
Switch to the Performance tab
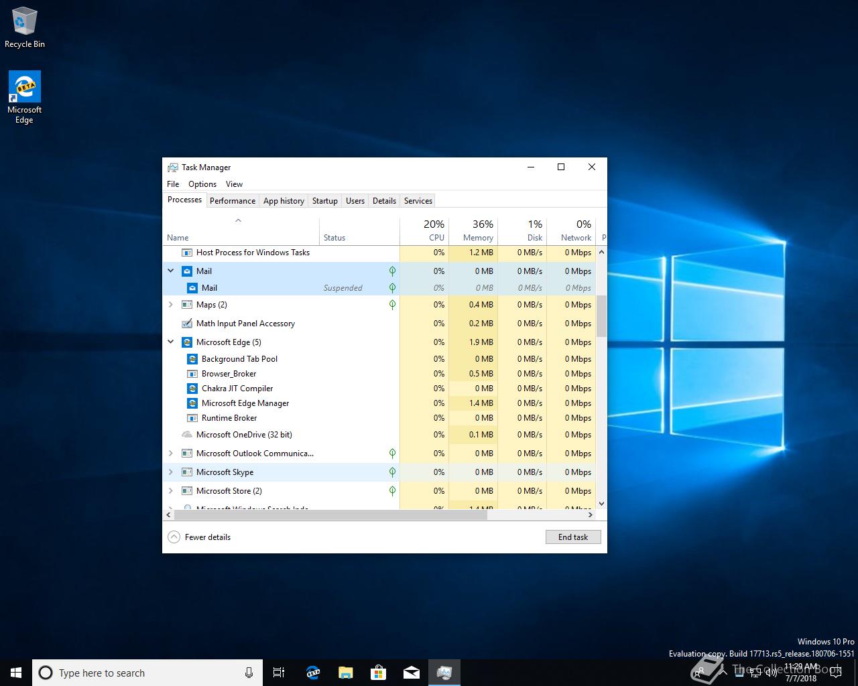pos(233,201)
